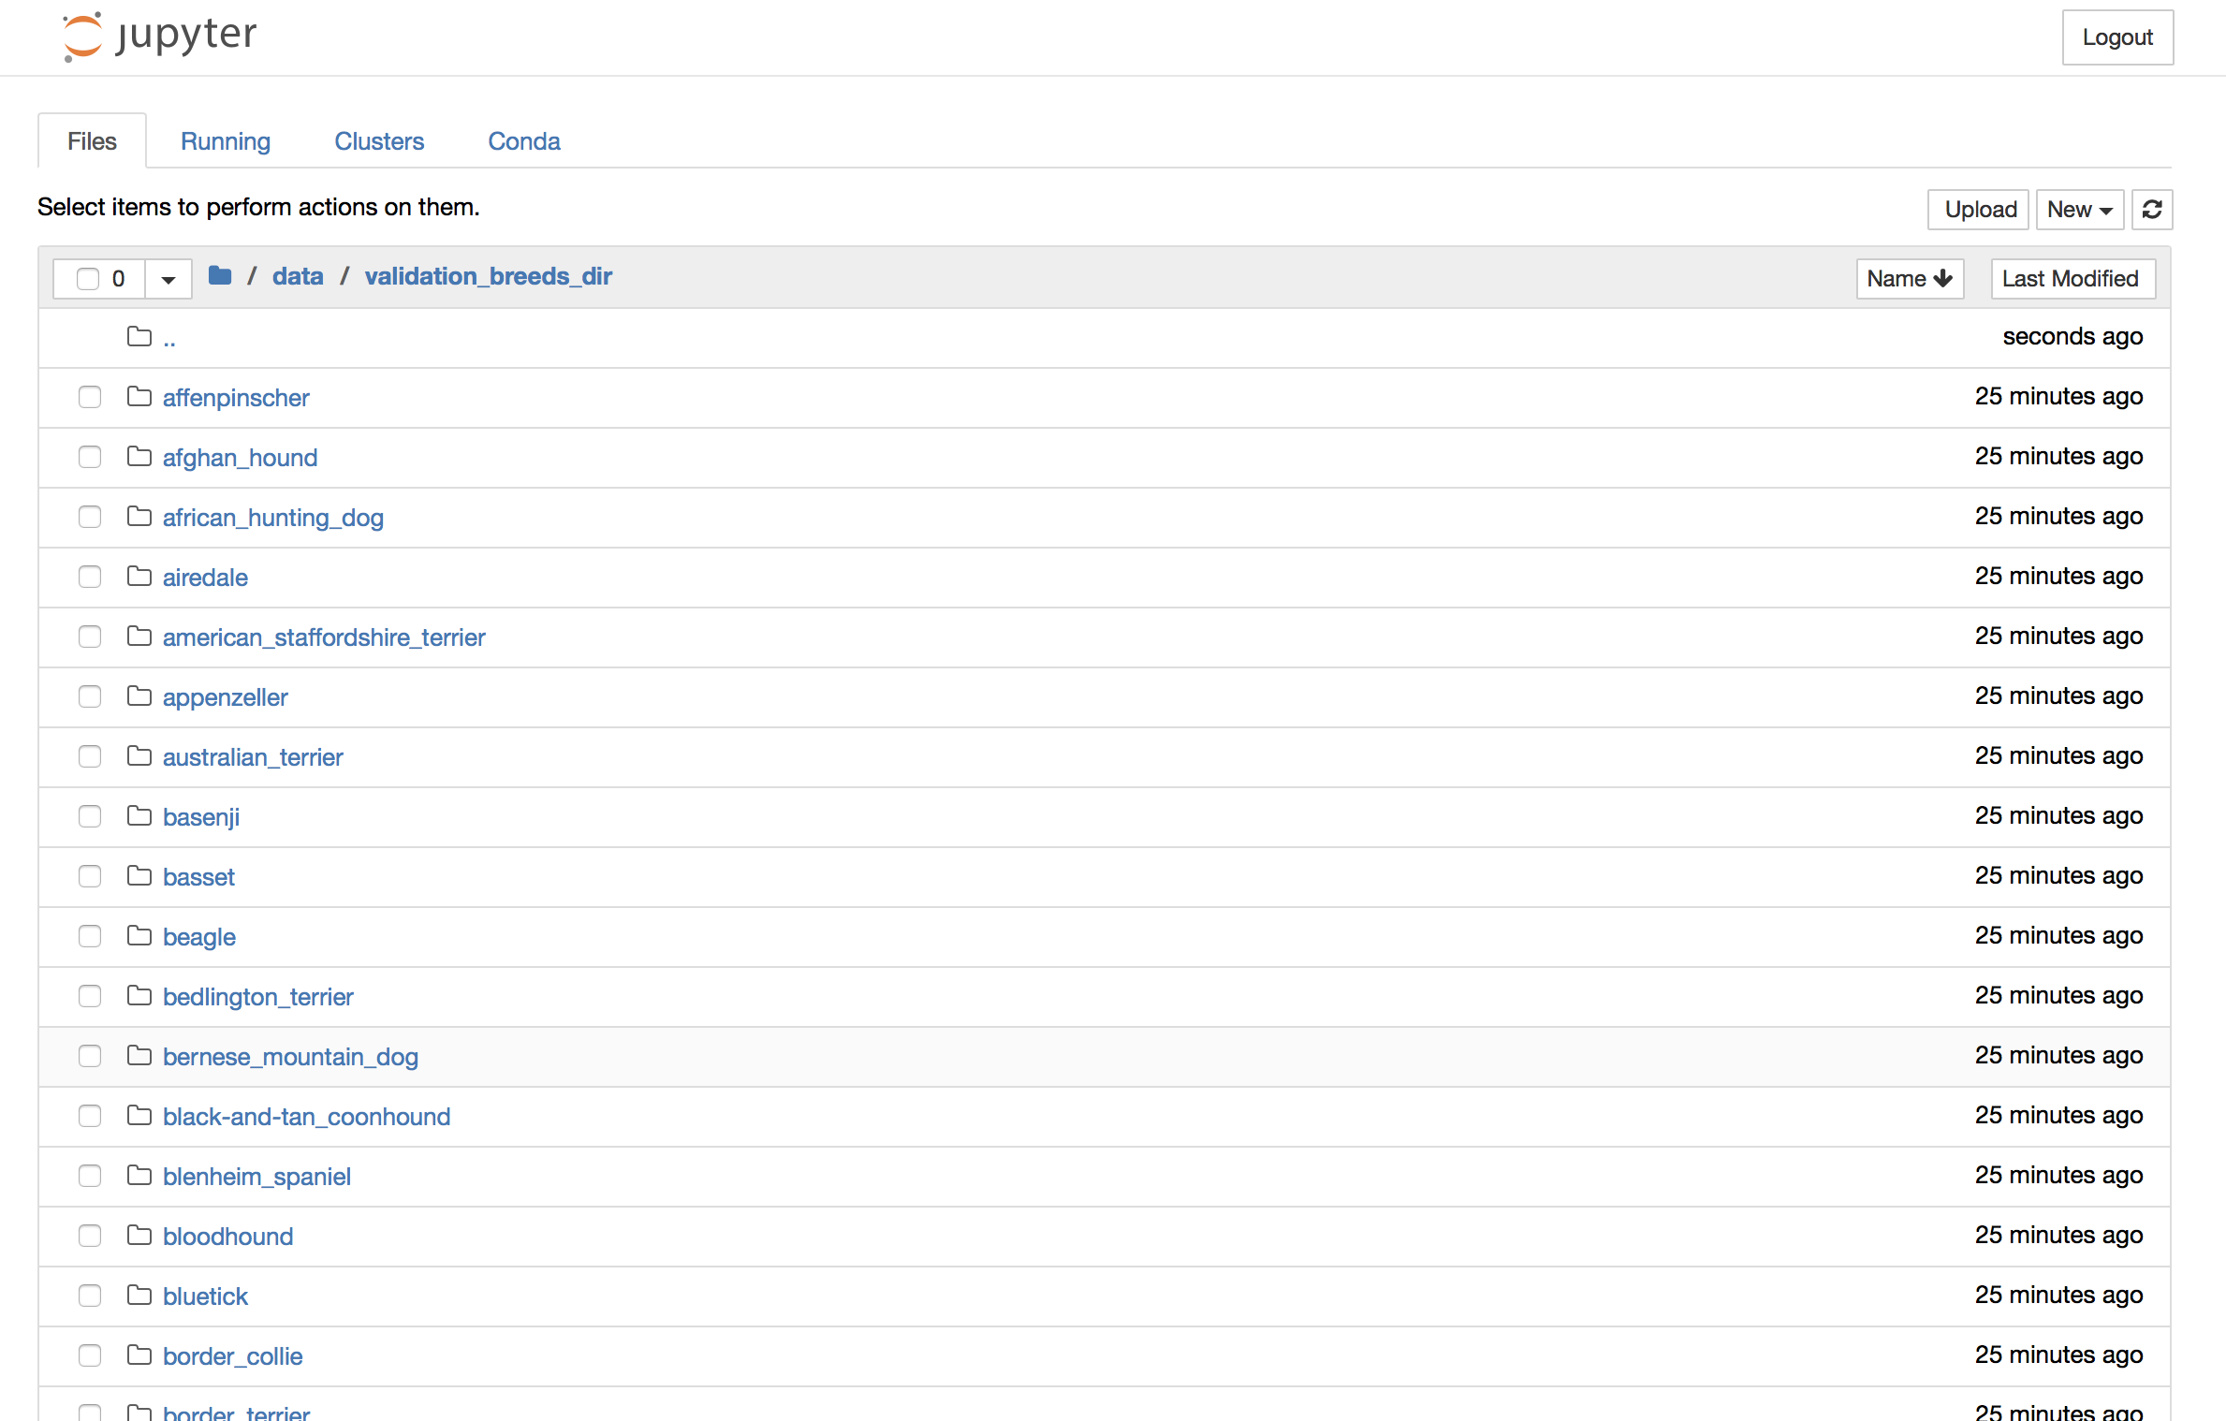Open the bernese_mountain_dog folder link
2226x1421 pixels.
(290, 1056)
